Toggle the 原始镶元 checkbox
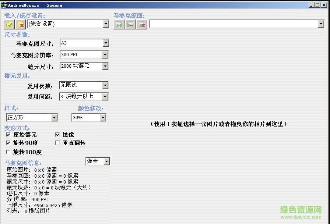The height and width of the screenshot is (224, 330). tap(8, 135)
